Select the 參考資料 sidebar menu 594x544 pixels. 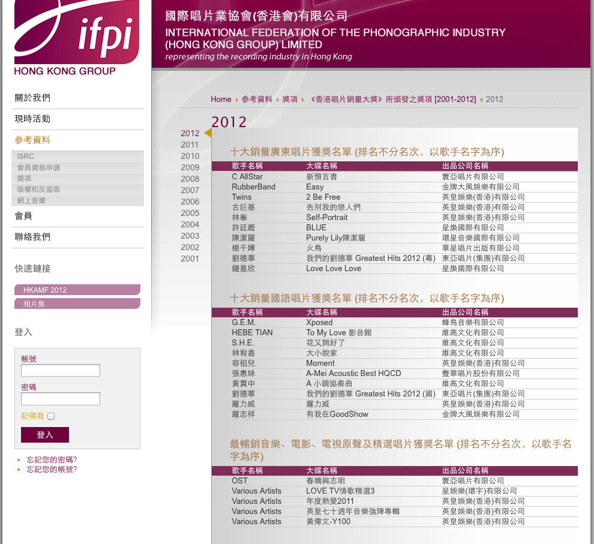32,140
